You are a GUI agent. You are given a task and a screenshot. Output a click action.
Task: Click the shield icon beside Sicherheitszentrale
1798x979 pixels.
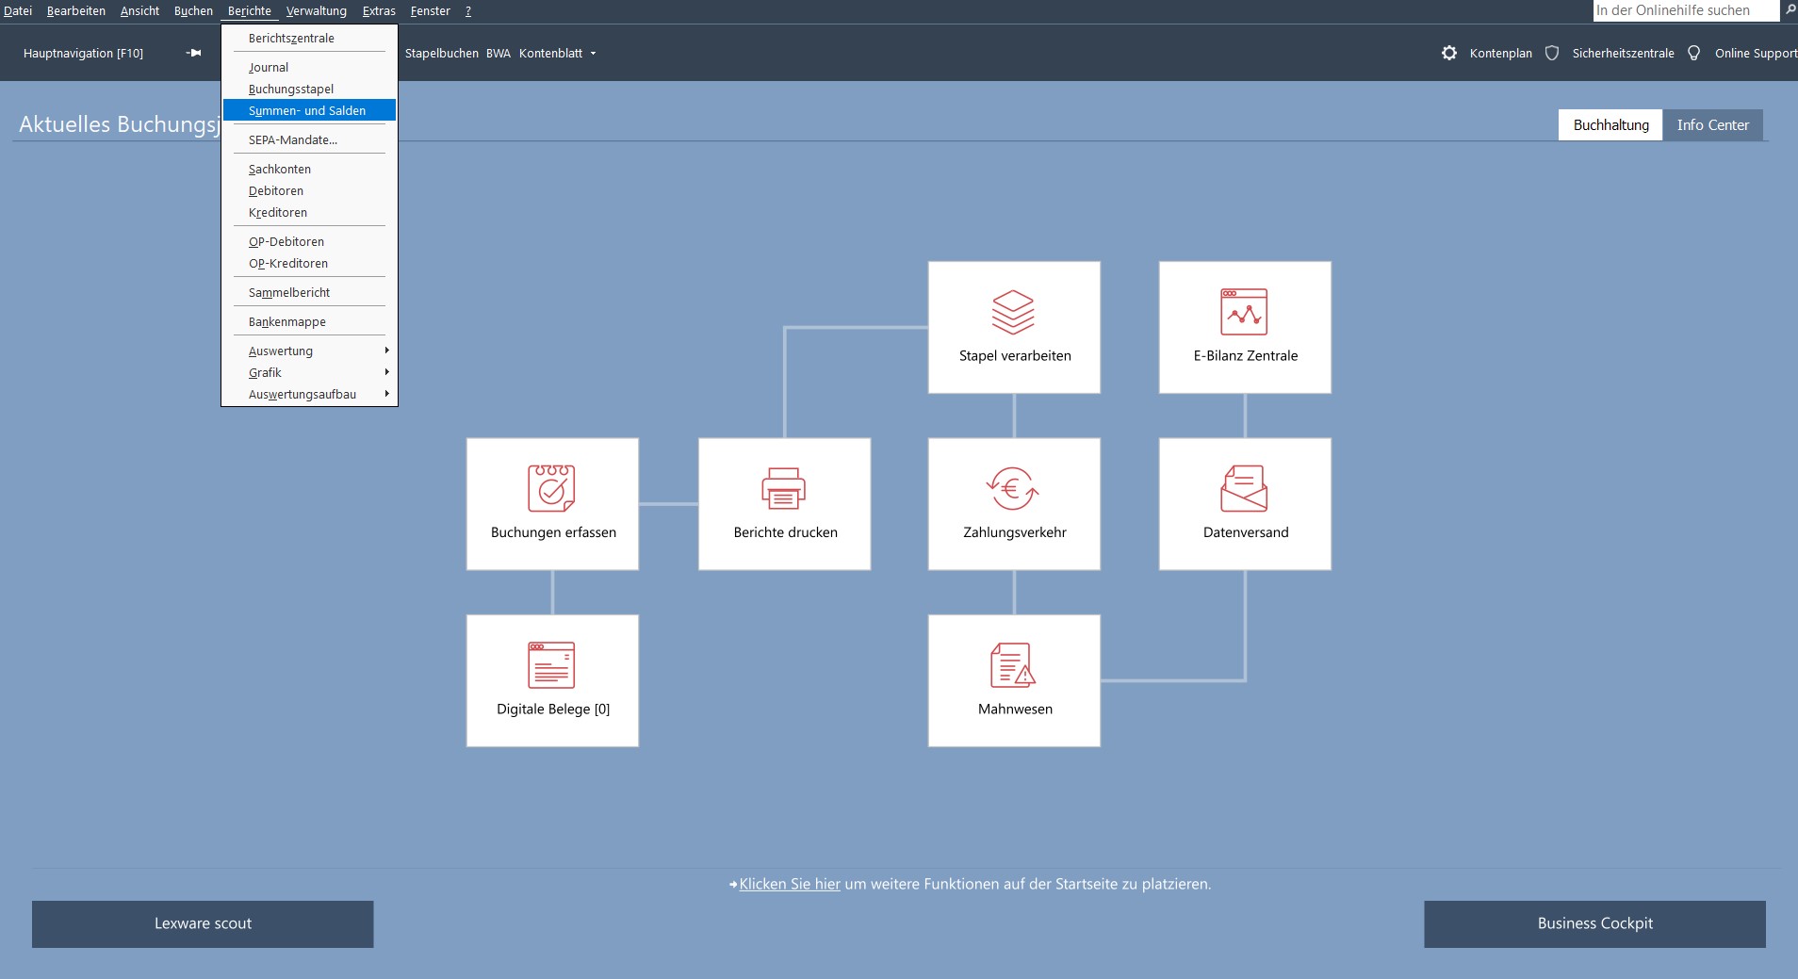click(x=1552, y=53)
